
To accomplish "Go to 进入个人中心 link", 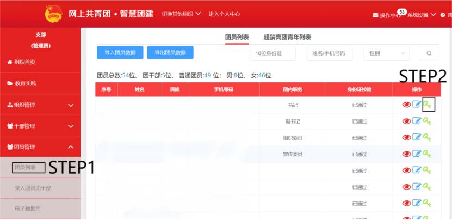I will [224, 14].
